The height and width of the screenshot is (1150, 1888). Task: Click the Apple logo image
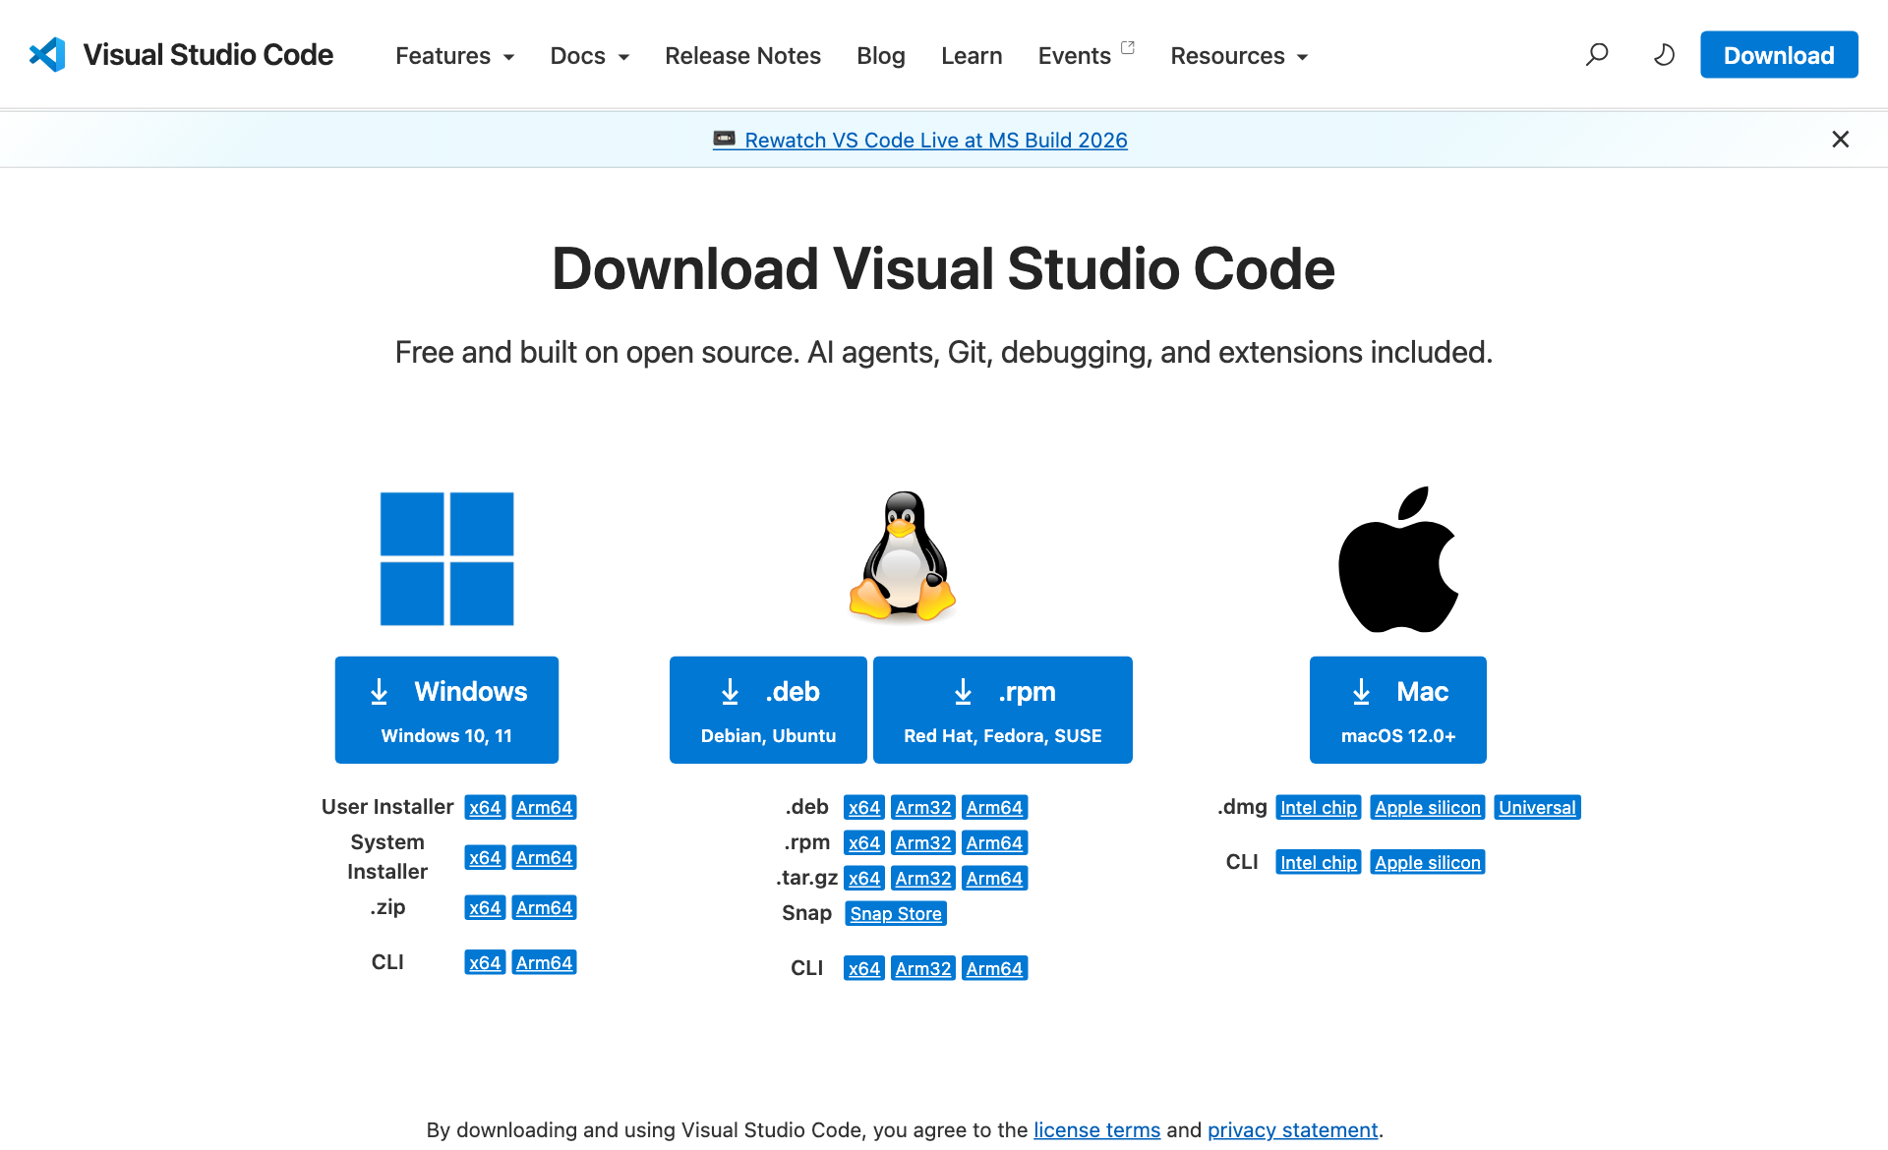click(x=1398, y=559)
